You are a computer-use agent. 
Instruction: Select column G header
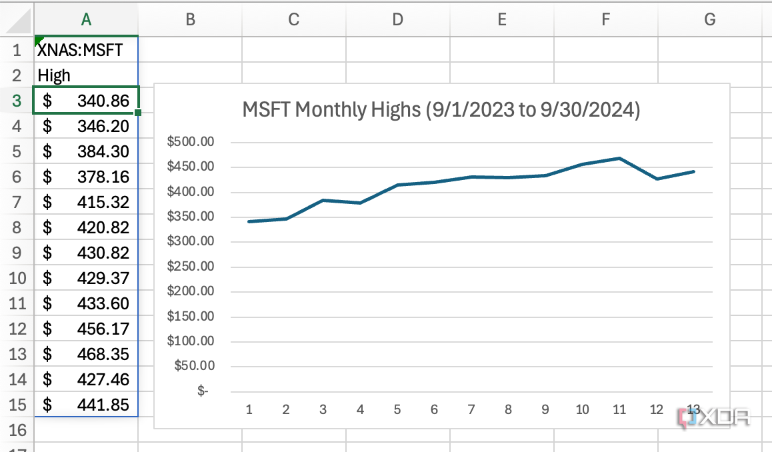pyautogui.click(x=709, y=20)
